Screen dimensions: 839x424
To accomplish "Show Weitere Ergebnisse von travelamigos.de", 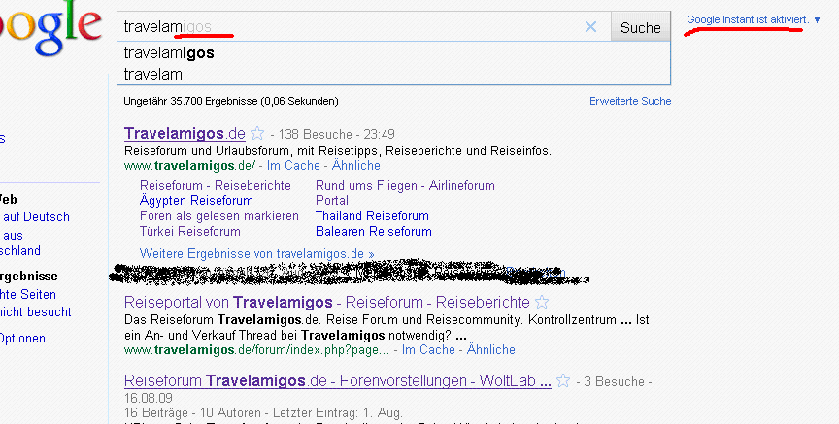I will tap(257, 253).
